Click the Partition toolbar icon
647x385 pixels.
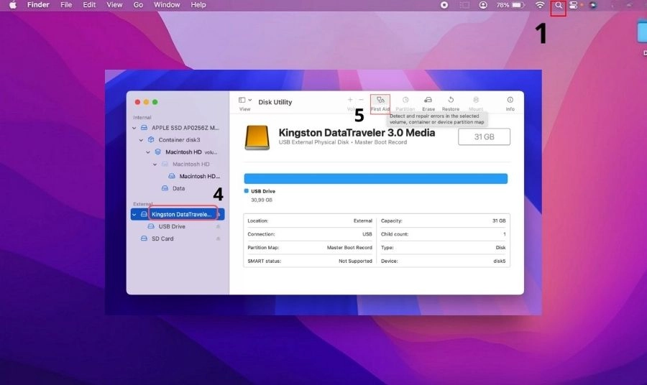click(405, 100)
